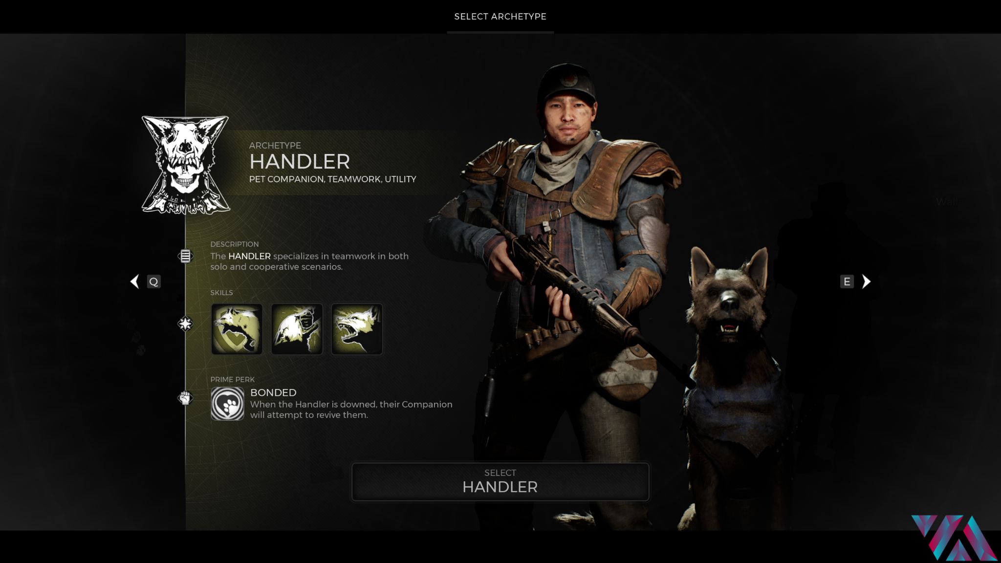
Task: Click the E archetype shortcut label
Action: pos(847,281)
